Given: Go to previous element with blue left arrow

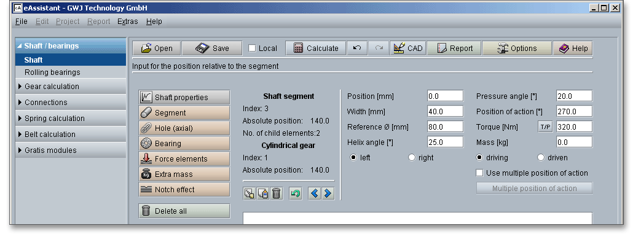Looking at the screenshot, I should pos(315,193).
